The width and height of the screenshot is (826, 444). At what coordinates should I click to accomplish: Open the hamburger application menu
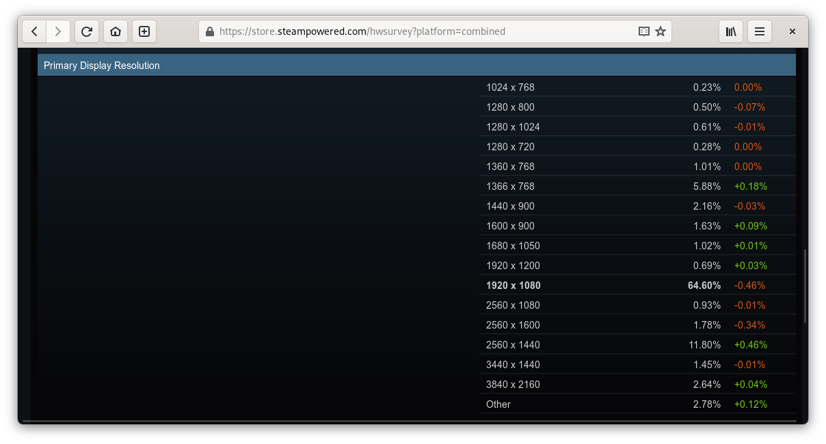(759, 31)
